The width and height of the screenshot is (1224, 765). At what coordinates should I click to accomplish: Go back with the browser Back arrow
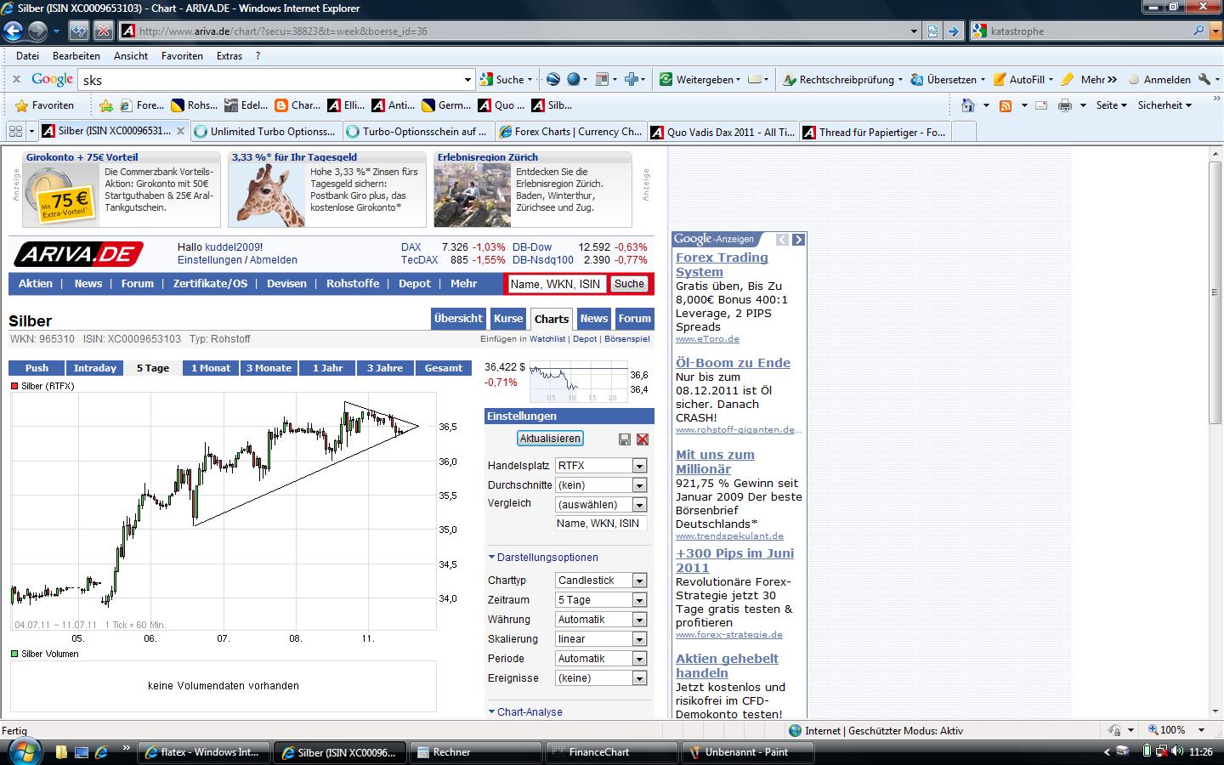14,31
